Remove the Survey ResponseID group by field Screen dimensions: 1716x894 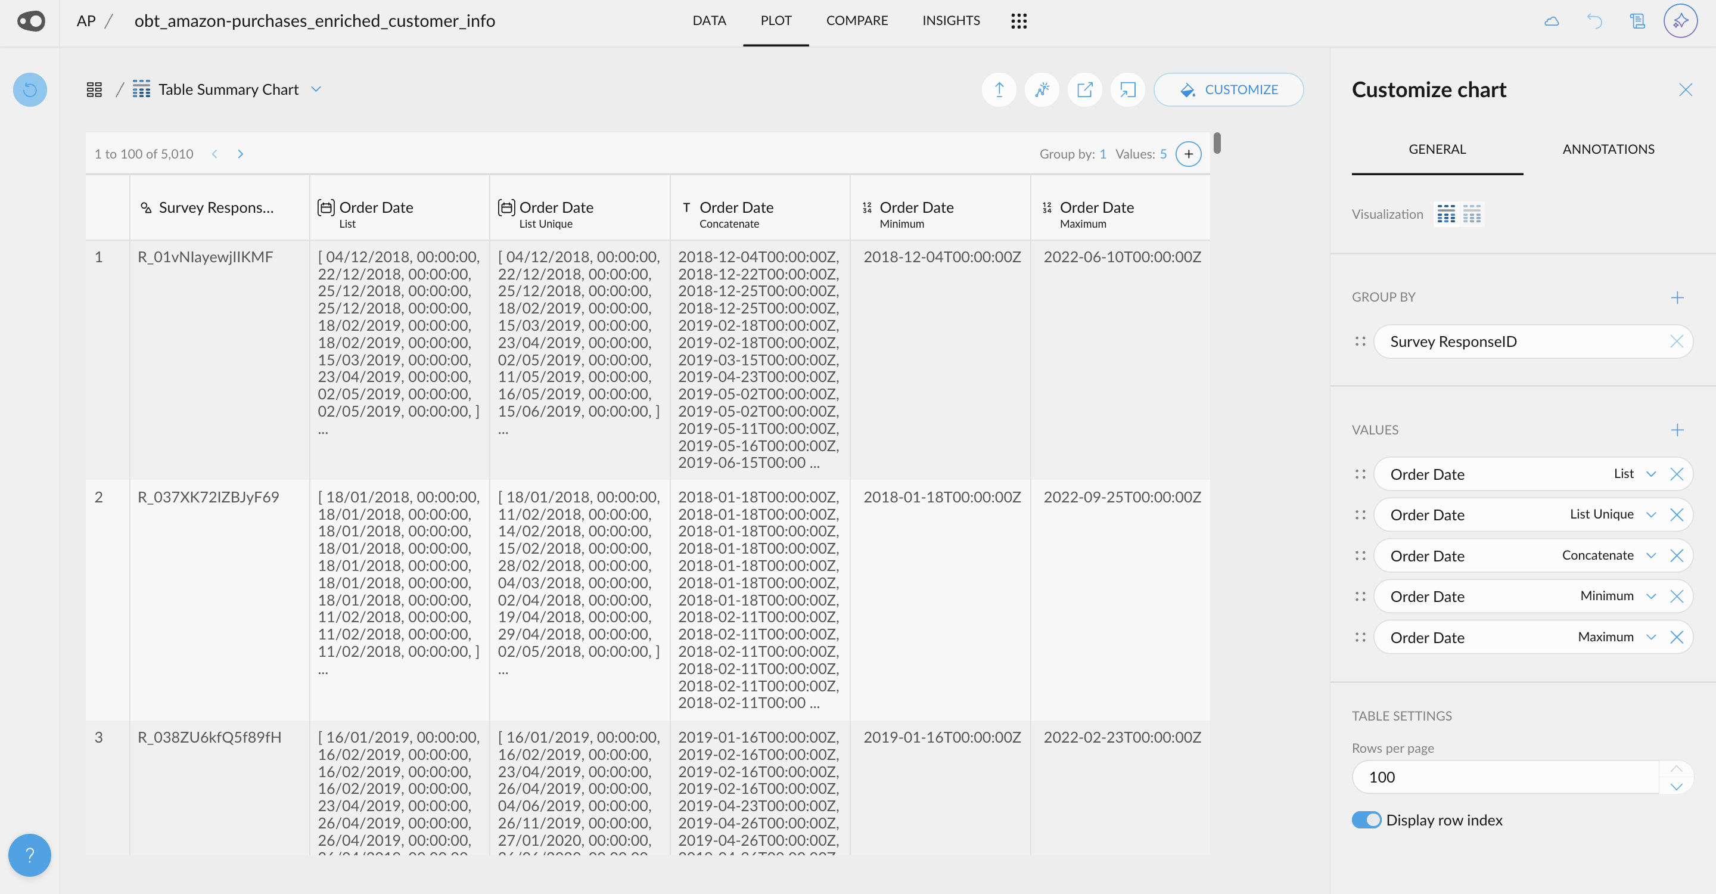coord(1677,342)
